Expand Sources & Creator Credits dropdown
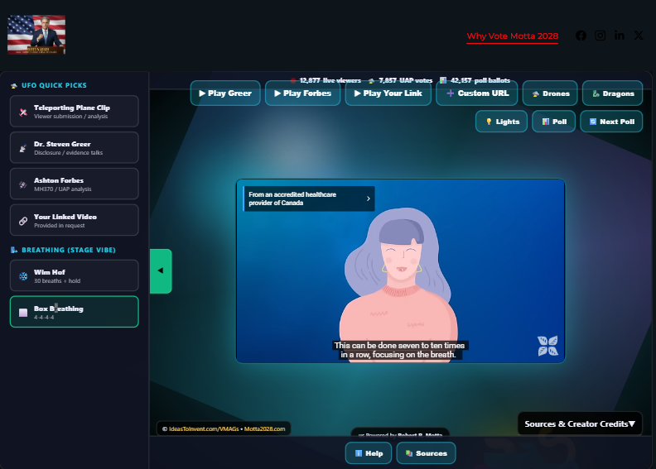656x469 pixels. pyautogui.click(x=580, y=424)
